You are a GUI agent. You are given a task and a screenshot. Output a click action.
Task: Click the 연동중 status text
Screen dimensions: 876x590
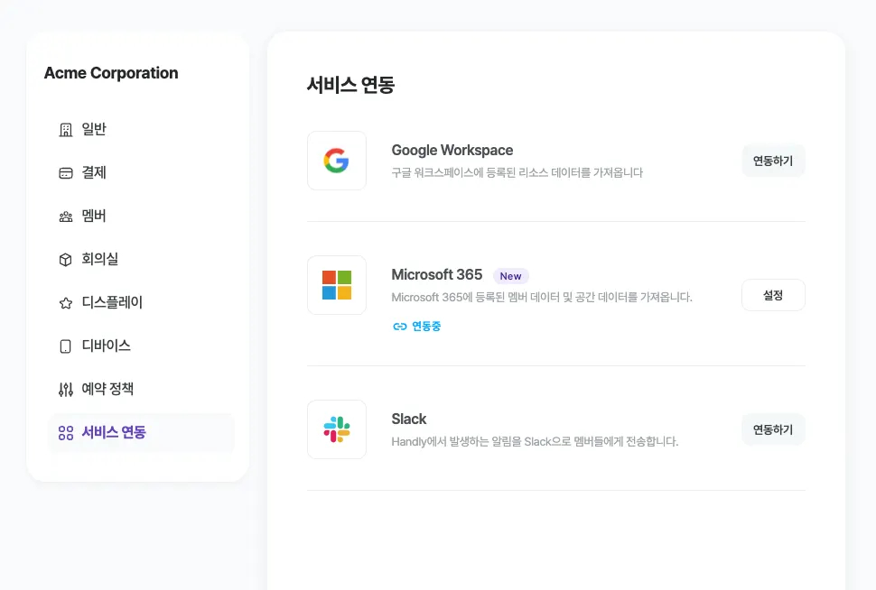426,327
